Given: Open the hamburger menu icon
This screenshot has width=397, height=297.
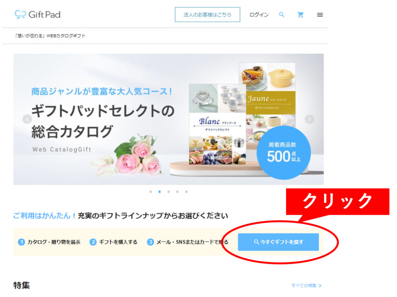Looking at the screenshot, I should pyautogui.click(x=320, y=15).
